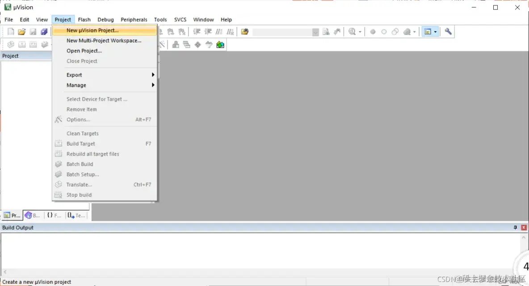Open the File menu
The image size is (529, 286).
pyautogui.click(x=9, y=20)
